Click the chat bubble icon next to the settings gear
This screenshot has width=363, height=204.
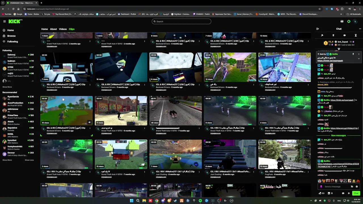[343, 194]
